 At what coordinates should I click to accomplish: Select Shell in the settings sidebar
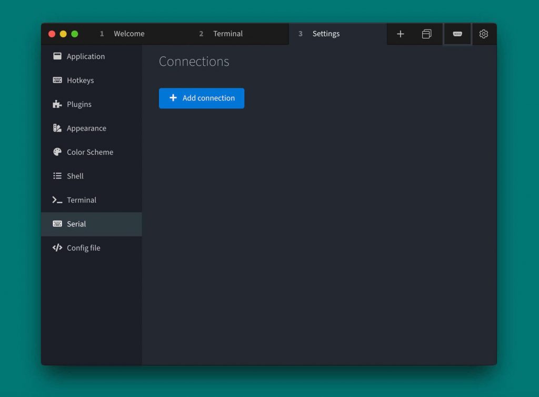pos(75,176)
